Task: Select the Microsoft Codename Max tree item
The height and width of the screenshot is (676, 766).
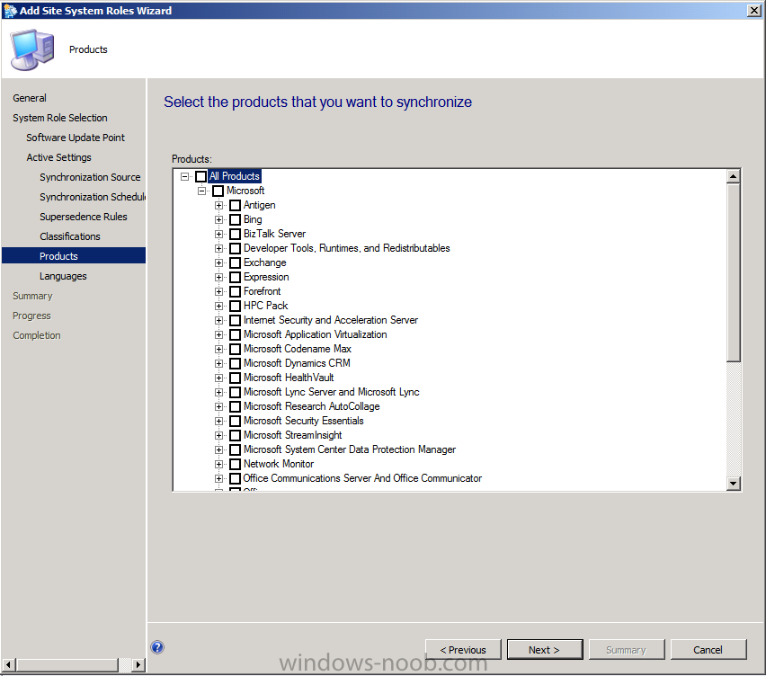Action: (x=298, y=349)
